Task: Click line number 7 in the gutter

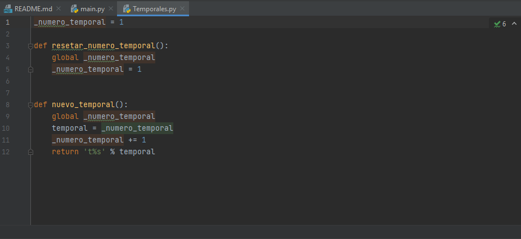Action: [x=8, y=93]
